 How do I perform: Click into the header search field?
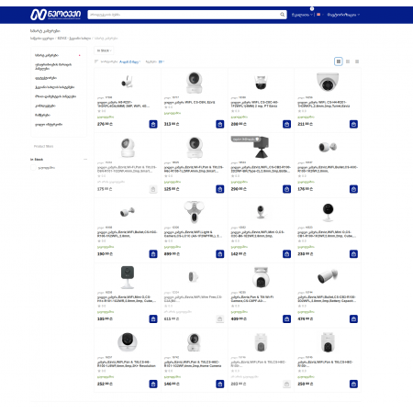click(184, 15)
